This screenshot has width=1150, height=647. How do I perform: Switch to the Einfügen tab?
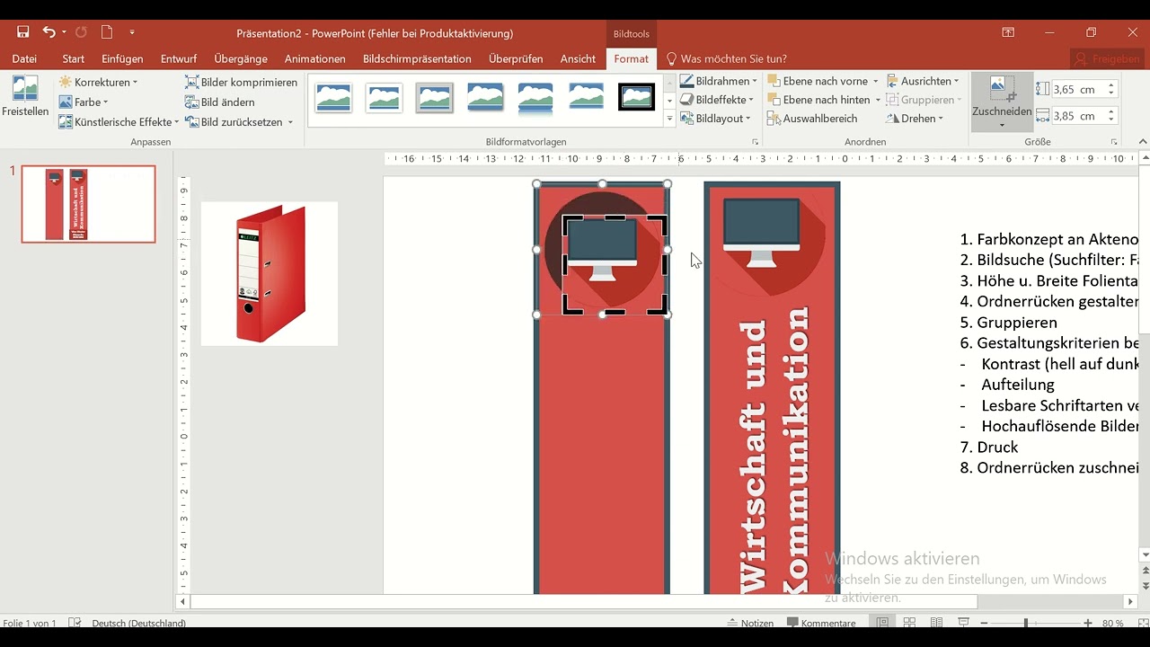pos(122,58)
